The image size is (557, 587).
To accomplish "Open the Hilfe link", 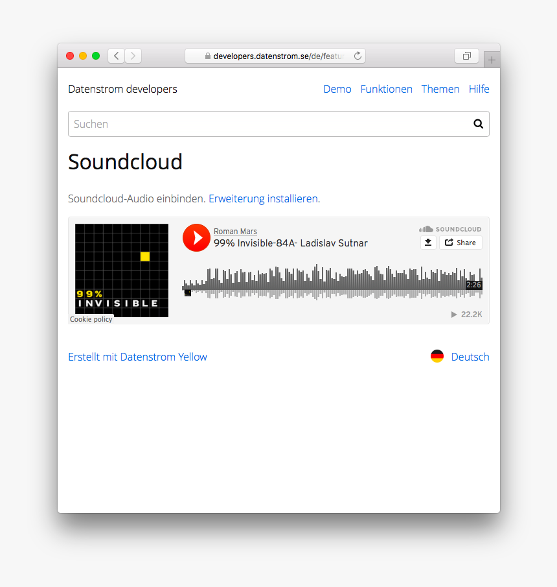I will (x=479, y=89).
